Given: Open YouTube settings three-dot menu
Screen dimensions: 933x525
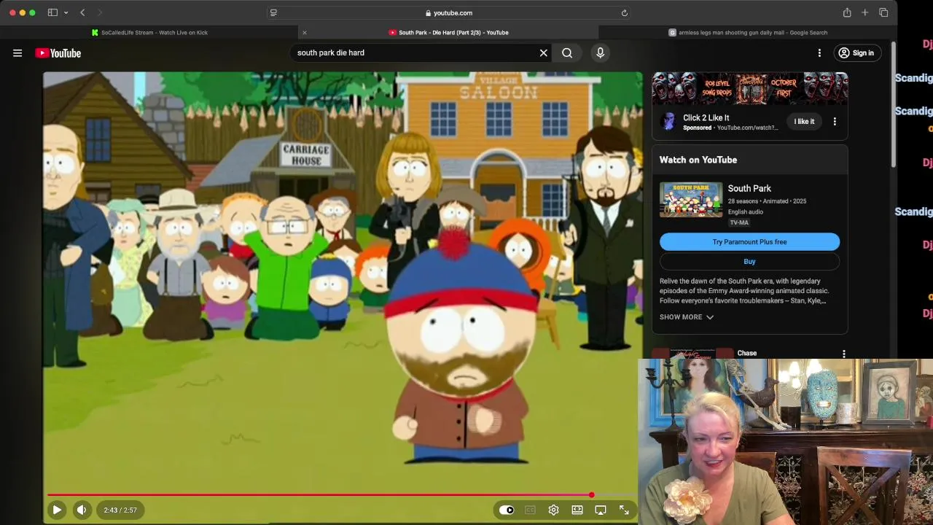Looking at the screenshot, I should coord(819,52).
